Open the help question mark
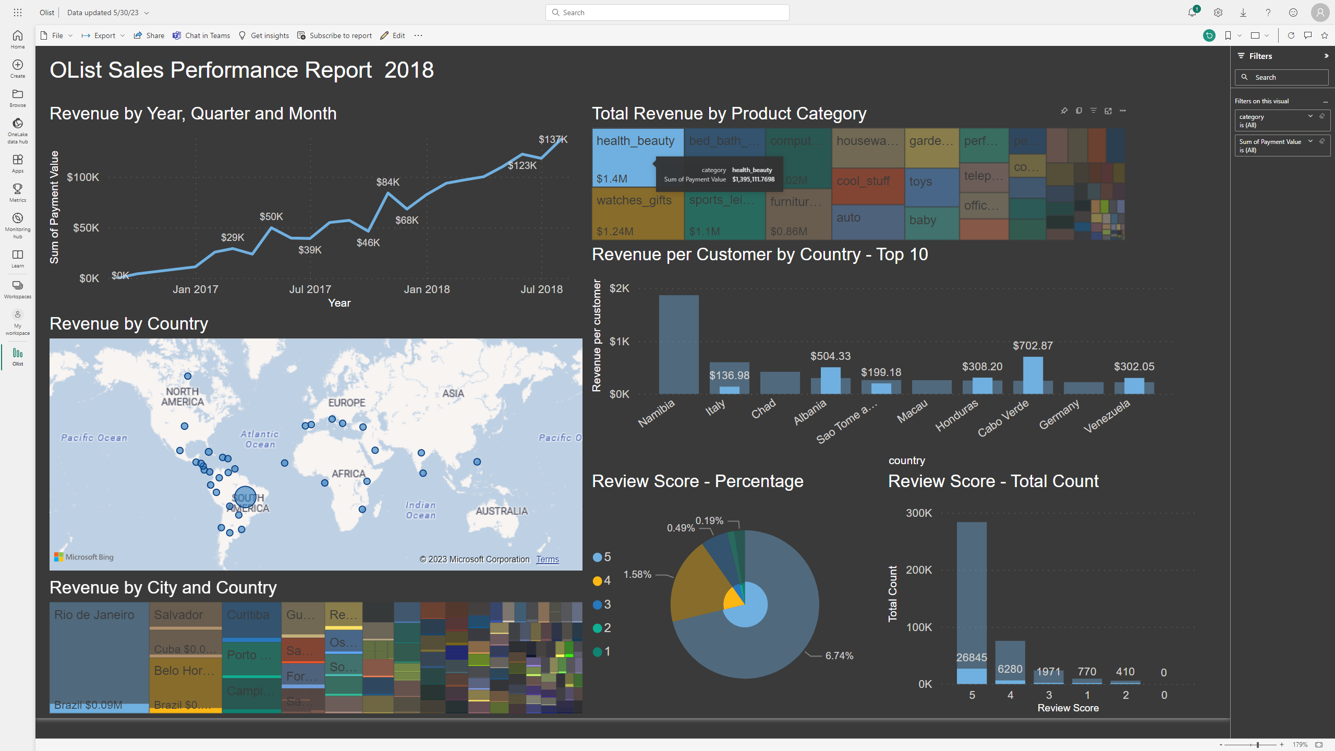Viewport: 1335px width, 751px height. tap(1268, 13)
